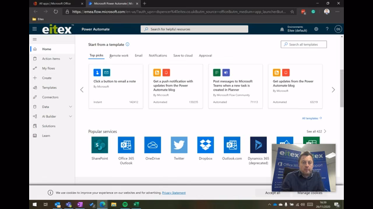Open Create in the sidebar
The height and width of the screenshot is (209, 373).
[52, 78]
